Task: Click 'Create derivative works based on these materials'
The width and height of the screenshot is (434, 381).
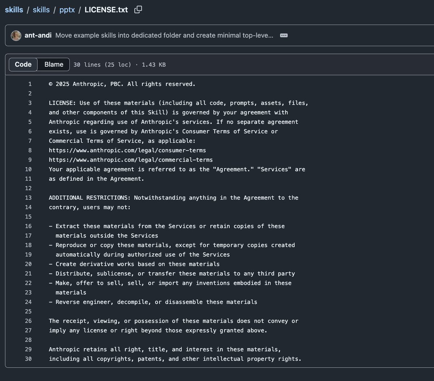Action: [x=134, y=264]
